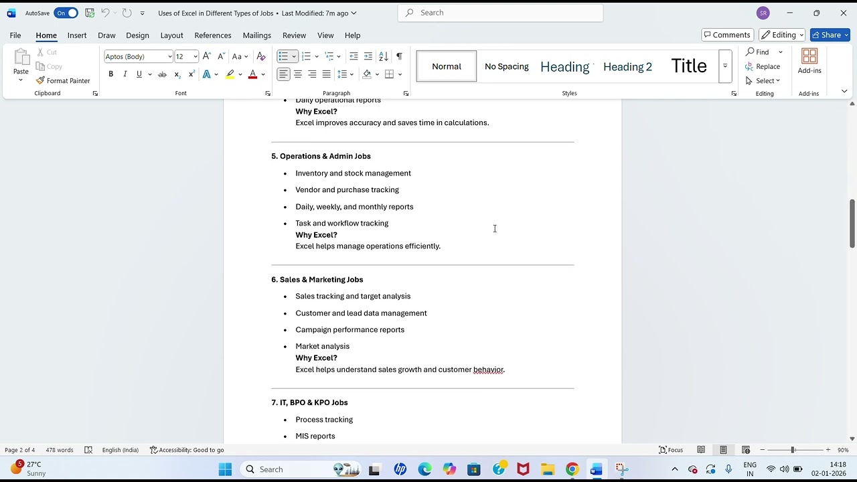Open the font name dropdown
857x482 pixels.
169,57
